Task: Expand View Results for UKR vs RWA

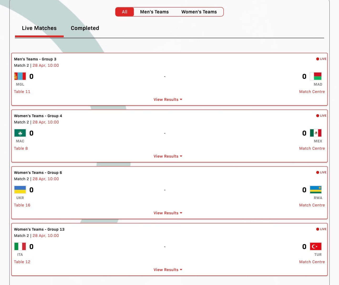Action: [x=168, y=213]
